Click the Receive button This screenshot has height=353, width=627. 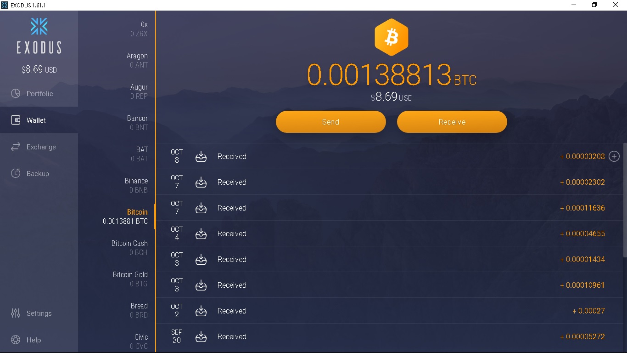click(452, 122)
